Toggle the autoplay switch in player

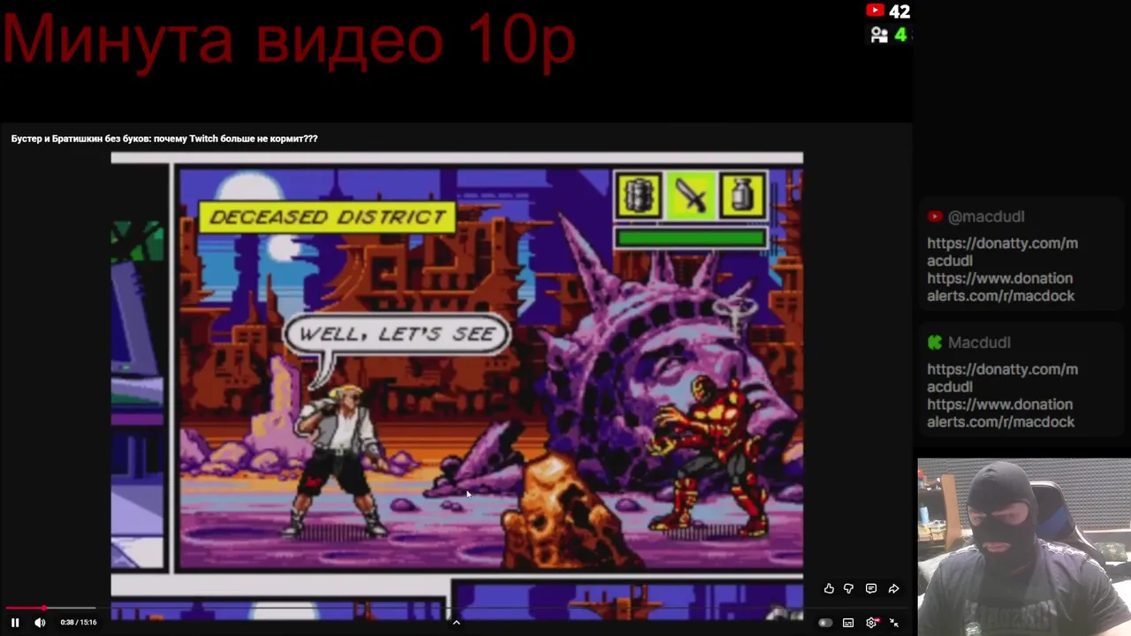tap(825, 623)
